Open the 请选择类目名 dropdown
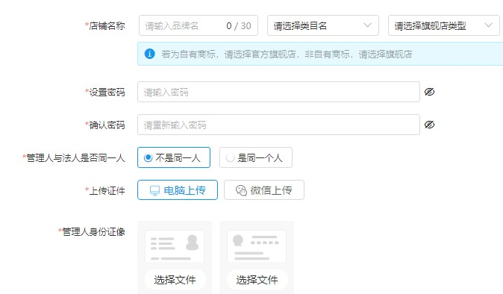 tap(322, 25)
